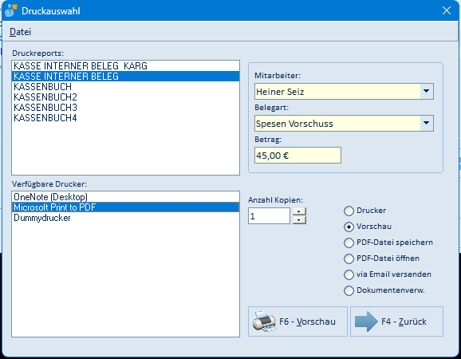461x359 pixels.
Task: Open the Belegart dropdown list
Action: pyautogui.click(x=427, y=123)
